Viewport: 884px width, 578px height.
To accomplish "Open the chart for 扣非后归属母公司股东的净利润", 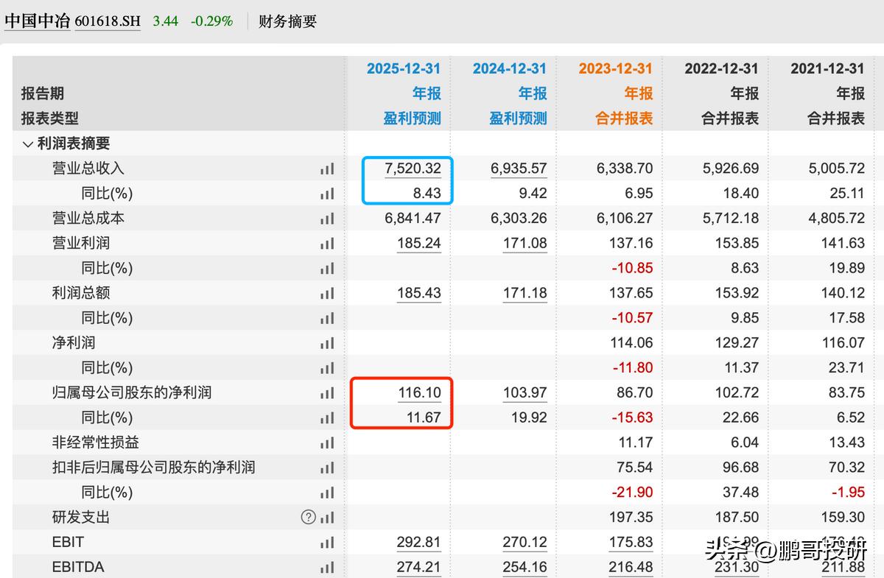I will [x=326, y=467].
